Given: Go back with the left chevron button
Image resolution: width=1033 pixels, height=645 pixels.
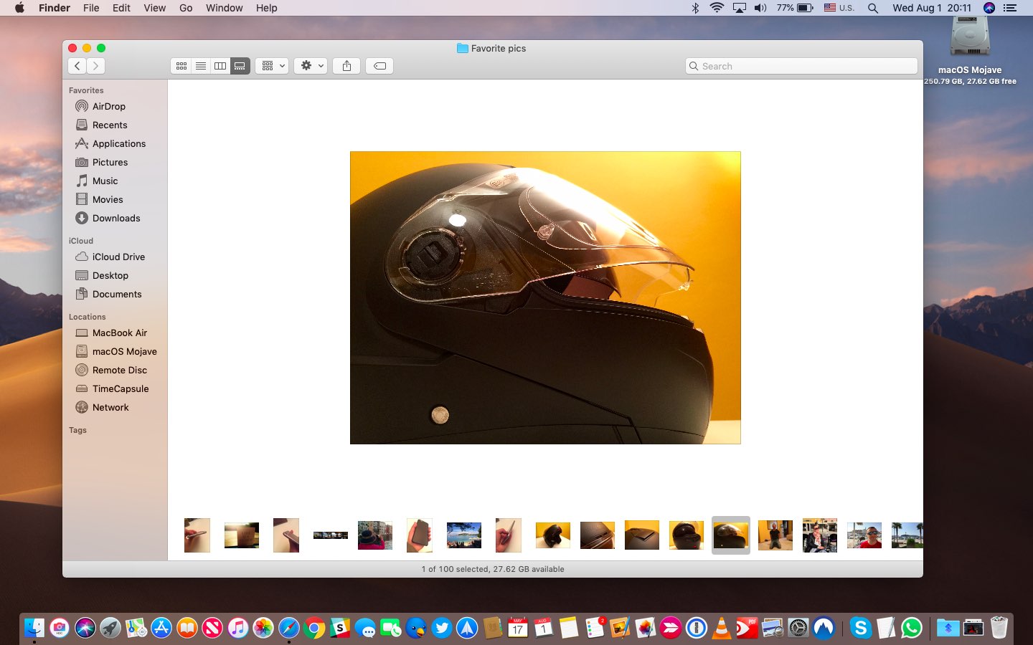Looking at the screenshot, I should click(77, 66).
